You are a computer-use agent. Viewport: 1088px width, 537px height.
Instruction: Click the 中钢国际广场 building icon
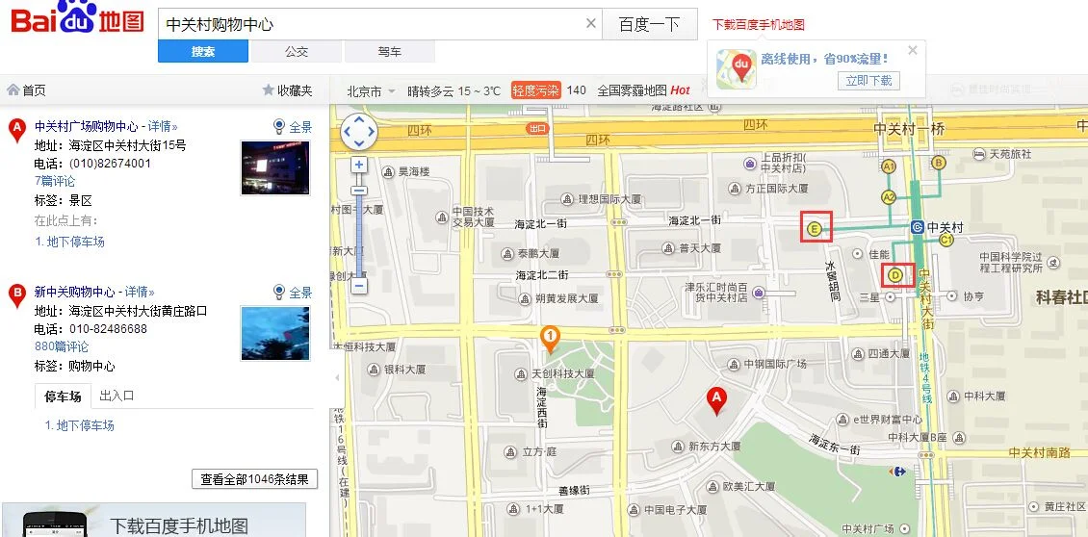click(x=734, y=364)
